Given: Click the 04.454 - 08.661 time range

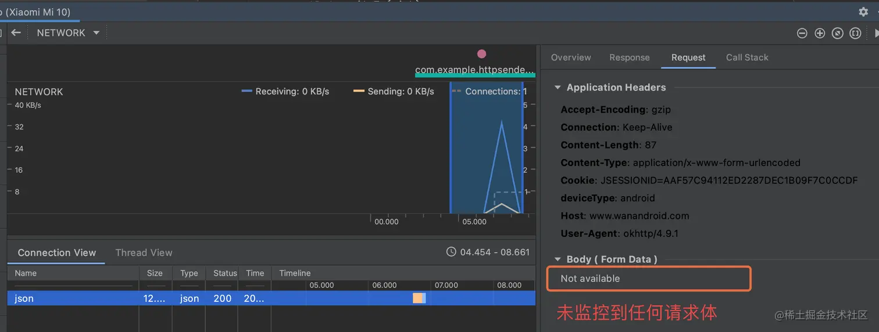Looking at the screenshot, I should click(x=495, y=252).
